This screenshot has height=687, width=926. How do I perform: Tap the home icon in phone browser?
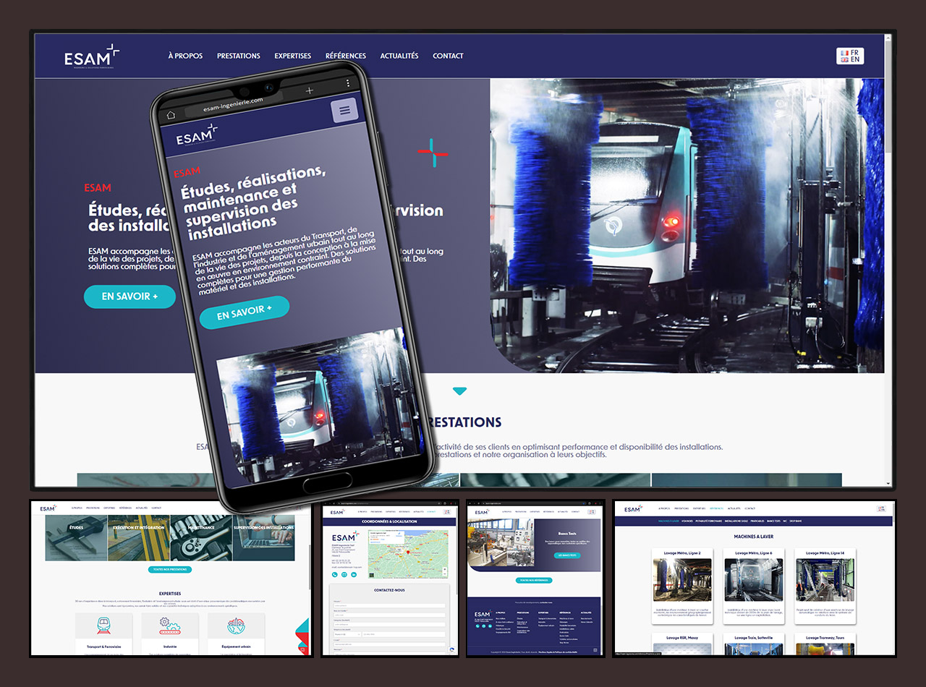171,115
